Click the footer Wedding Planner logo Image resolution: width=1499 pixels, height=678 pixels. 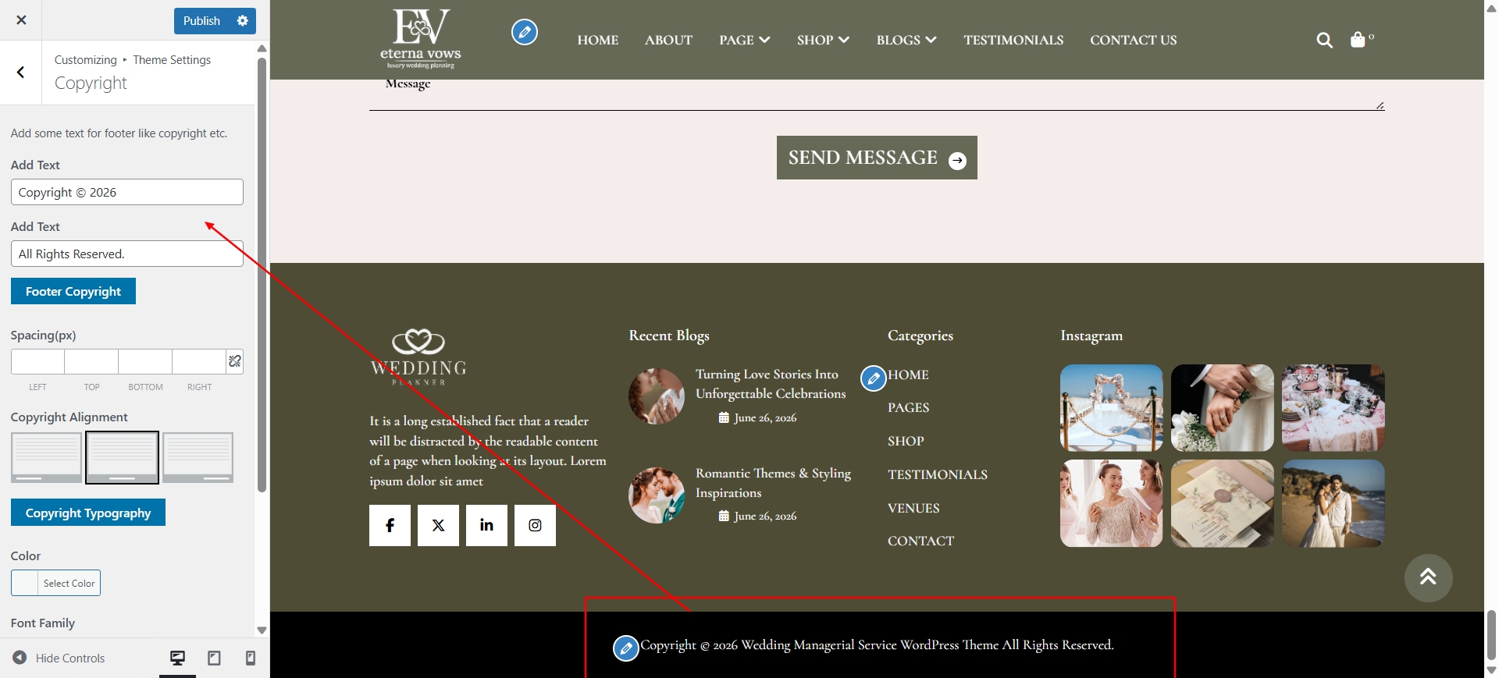(x=418, y=357)
